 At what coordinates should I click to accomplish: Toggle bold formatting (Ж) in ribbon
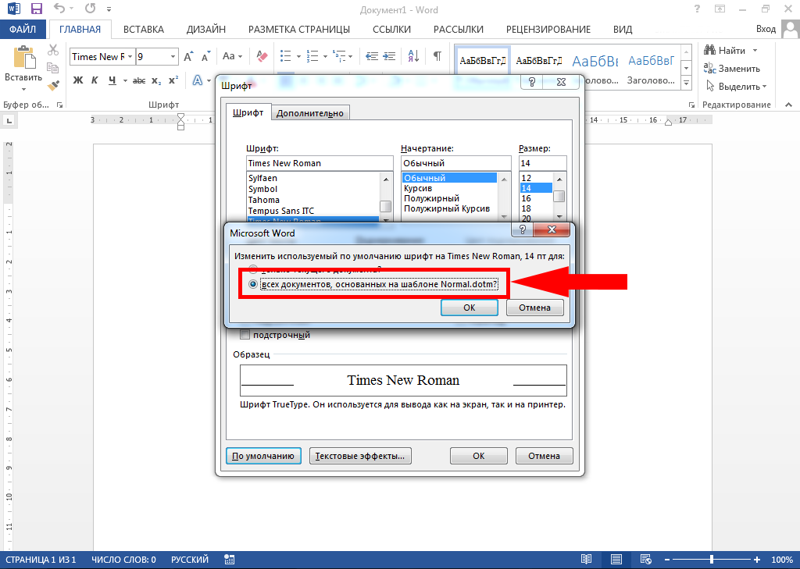pos(78,80)
